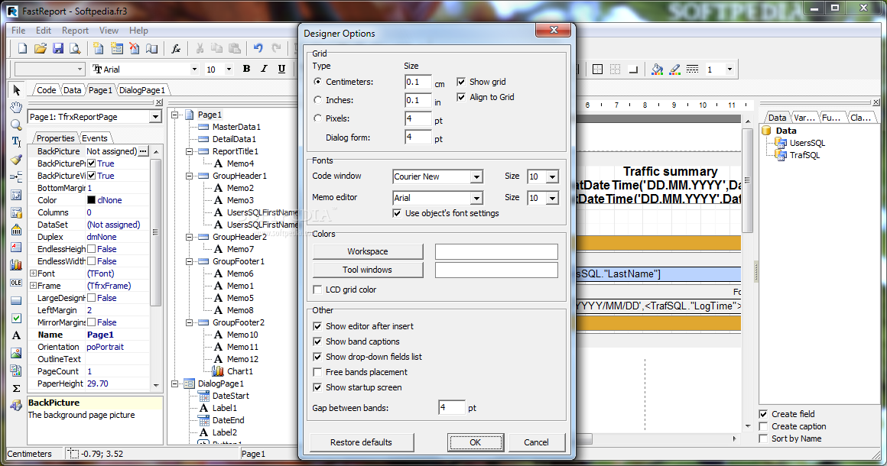The height and width of the screenshot is (466, 887).
Task: Select the Sigma system text tool
Action: click(x=16, y=388)
